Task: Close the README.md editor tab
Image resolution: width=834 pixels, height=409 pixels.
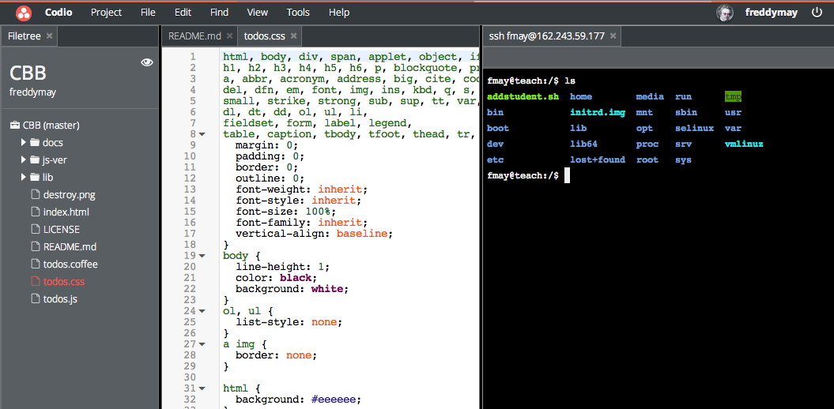Action: [x=230, y=36]
